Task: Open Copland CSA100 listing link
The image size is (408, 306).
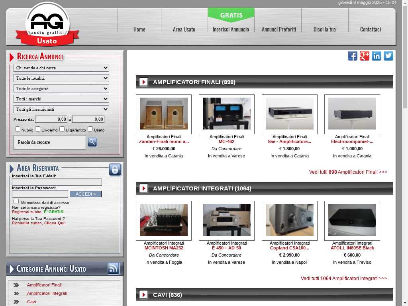Action: (x=290, y=248)
